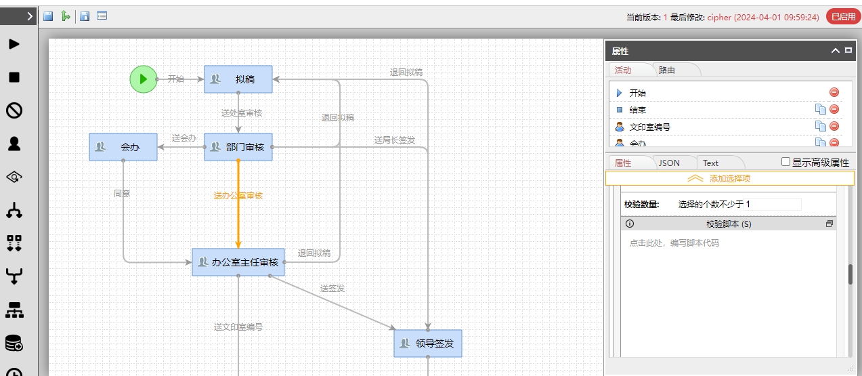Click the 同意 route label
862x376 pixels.
[122, 194]
